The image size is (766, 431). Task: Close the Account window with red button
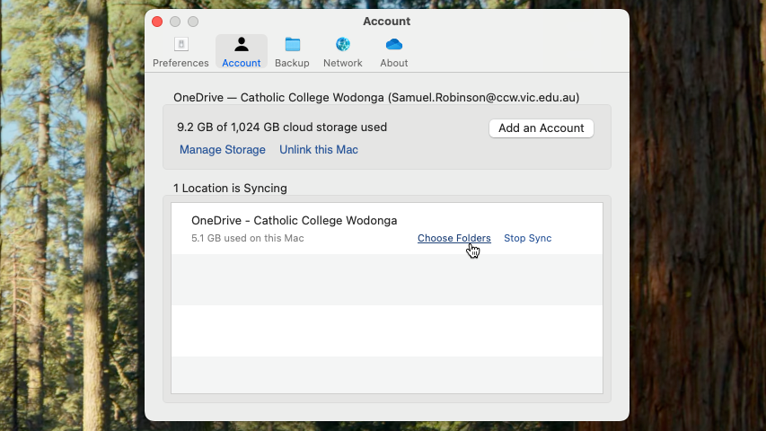point(158,22)
